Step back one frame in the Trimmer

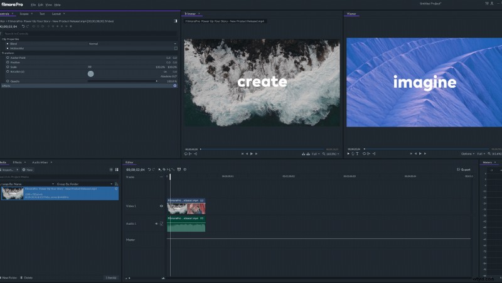tap(247, 153)
